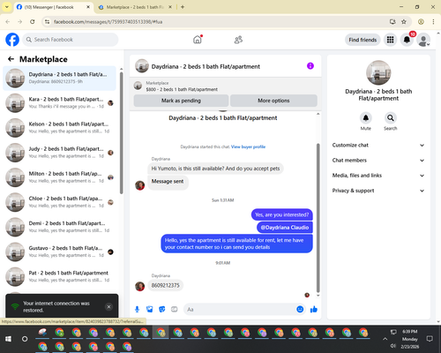The height and width of the screenshot is (353, 441).
Task: Click the message text field
Action: pos(240,310)
